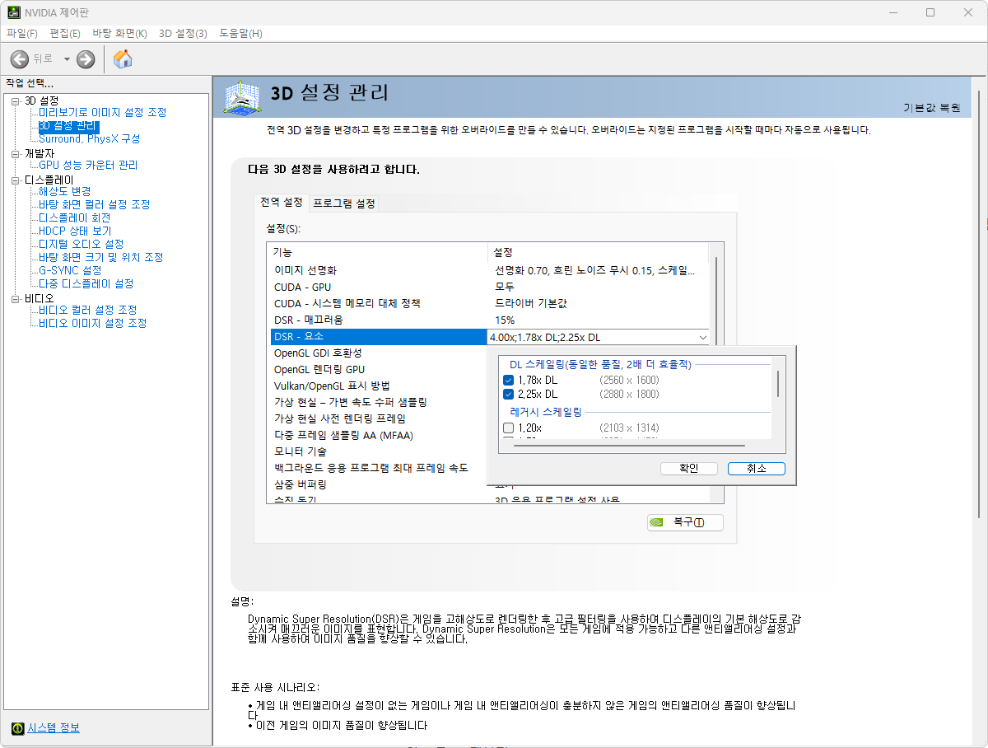988x748 pixels.
Task: Click DSR popup horizontal scrollbar
Action: (x=631, y=445)
